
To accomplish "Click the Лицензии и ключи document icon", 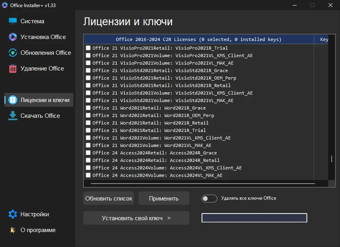I will coord(13,100).
